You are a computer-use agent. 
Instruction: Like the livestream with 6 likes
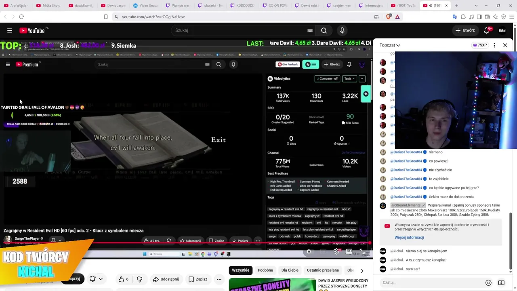123,279
